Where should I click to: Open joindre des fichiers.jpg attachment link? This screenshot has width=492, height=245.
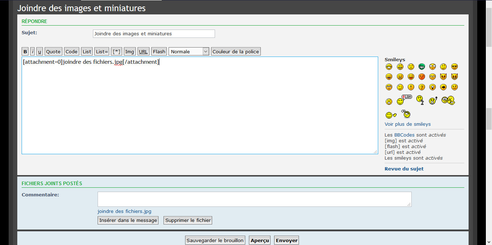pos(124,211)
